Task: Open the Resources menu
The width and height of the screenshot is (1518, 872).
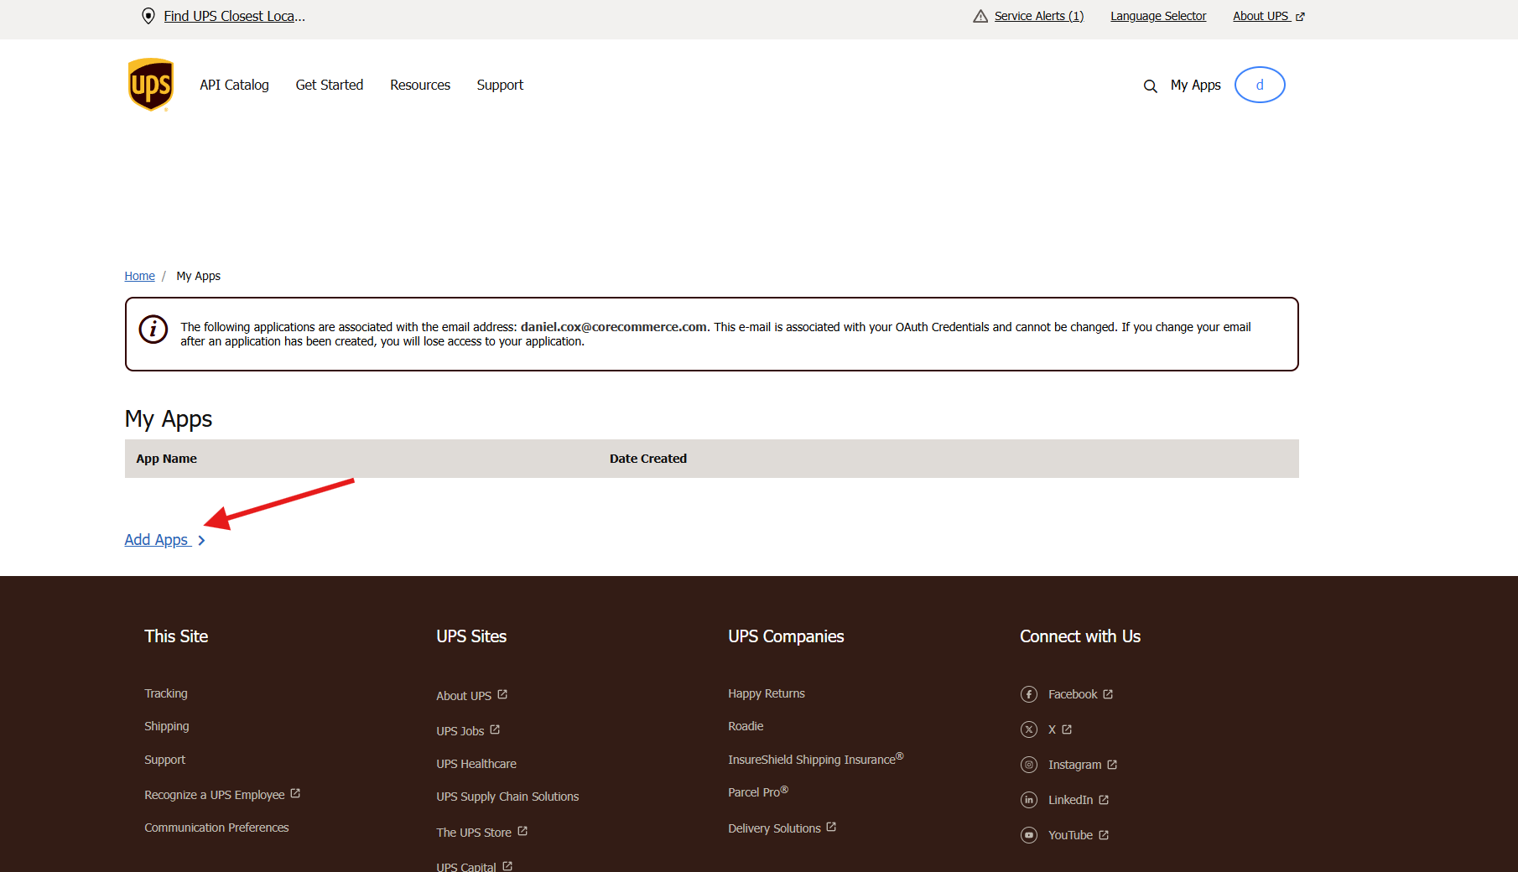Action: coord(420,85)
